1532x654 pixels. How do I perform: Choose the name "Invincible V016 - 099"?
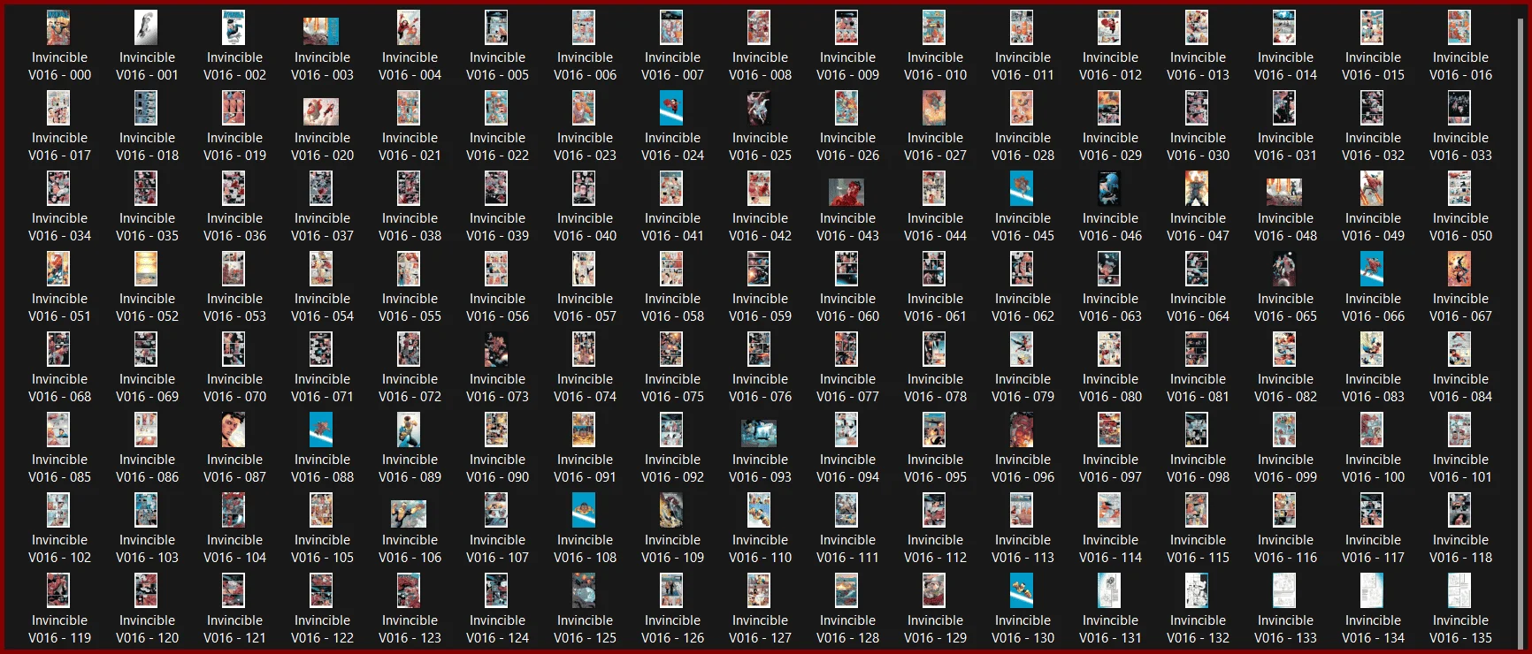click(x=1285, y=468)
